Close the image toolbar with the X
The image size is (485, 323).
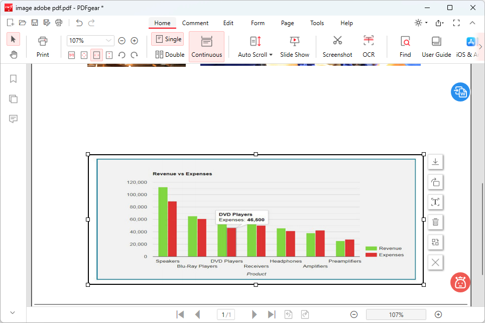point(435,262)
